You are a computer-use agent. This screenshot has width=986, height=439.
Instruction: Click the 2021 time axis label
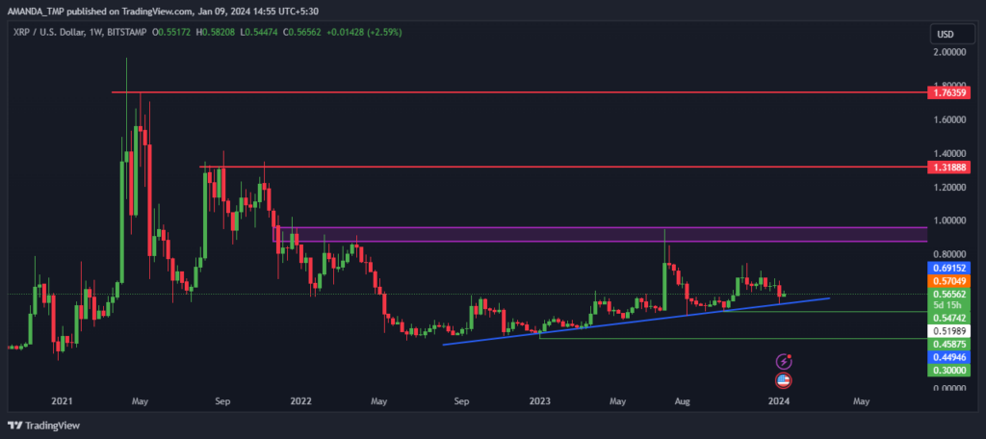(x=62, y=400)
